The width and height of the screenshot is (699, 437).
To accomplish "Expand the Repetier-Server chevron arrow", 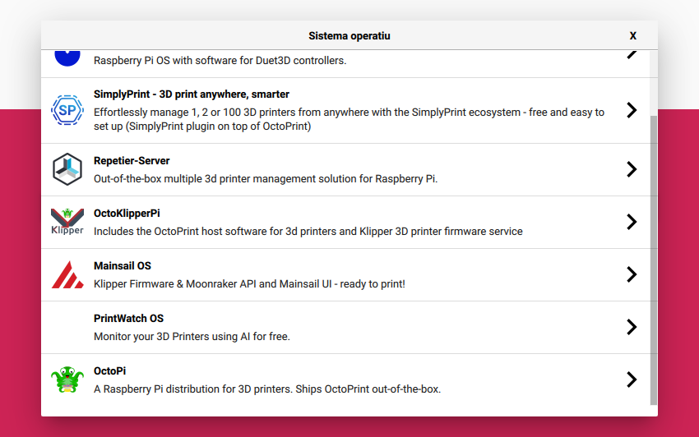I will (x=631, y=169).
